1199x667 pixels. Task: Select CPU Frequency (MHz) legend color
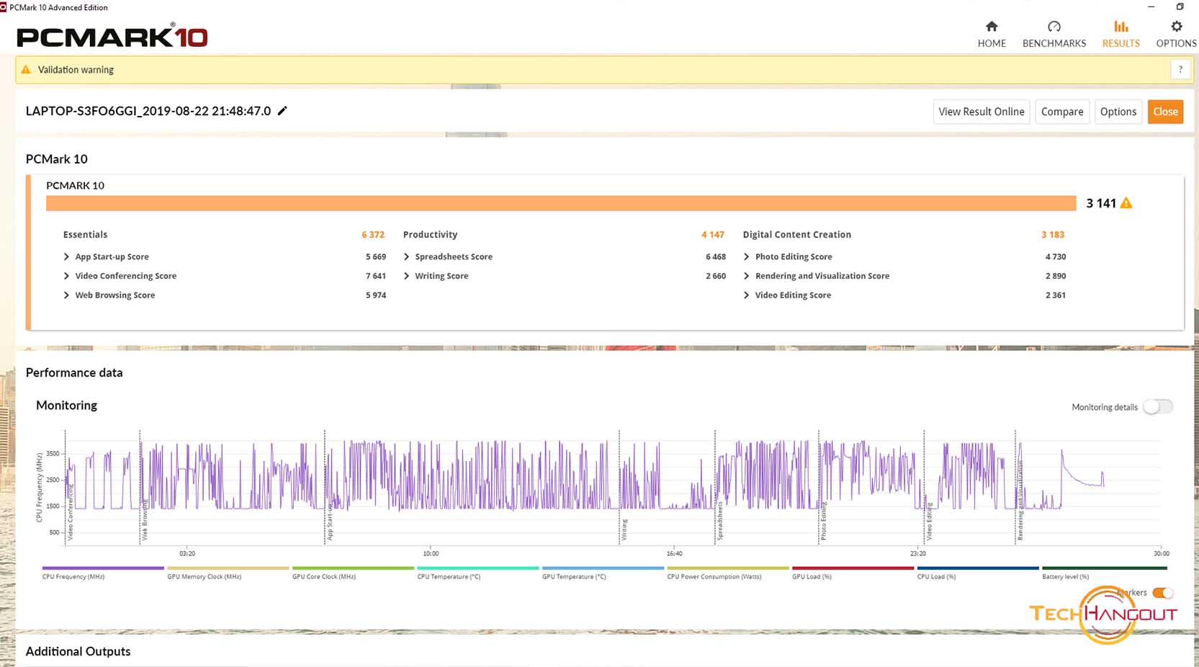click(x=103, y=568)
